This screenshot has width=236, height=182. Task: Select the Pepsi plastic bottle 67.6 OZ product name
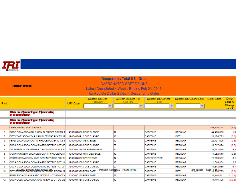tap(37, 175)
